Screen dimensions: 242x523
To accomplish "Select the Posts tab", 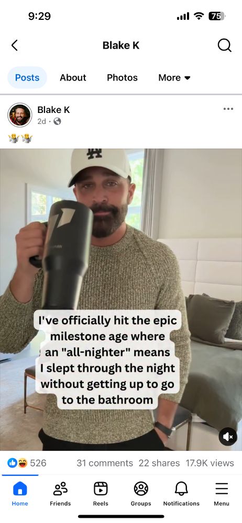I will click(27, 78).
